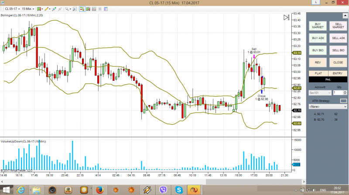Open File Explorer from taskbar
Image resolution: width=349 pixels, height=195 pixels.
37,190
